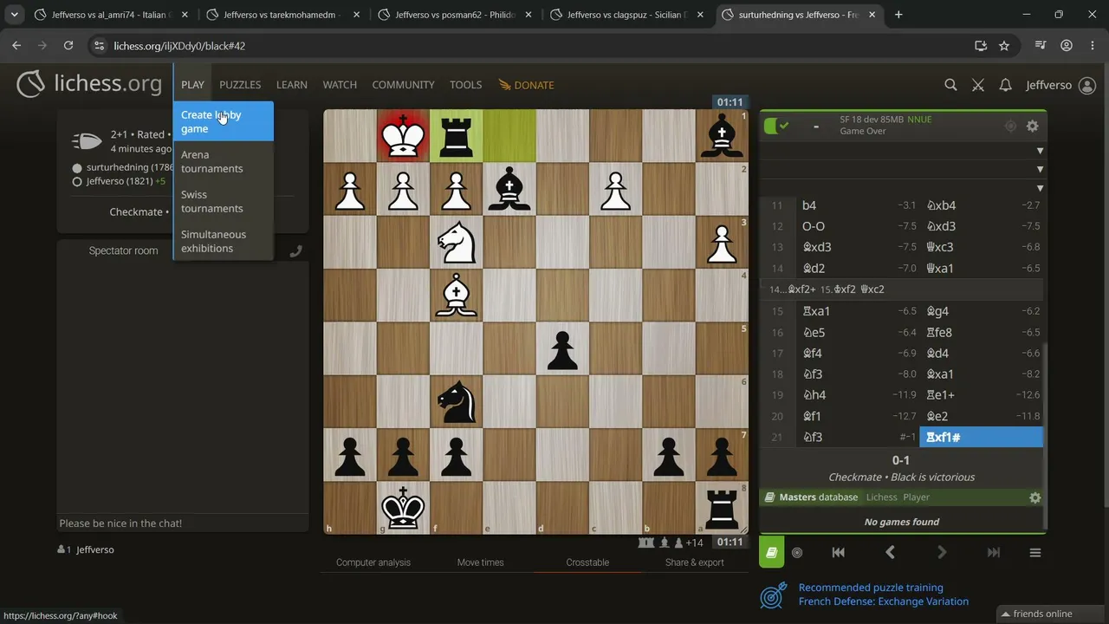The height and width of the screenshot is (624, 1109).
Task: Select move Rxf1# in move list
Action: 982,437
